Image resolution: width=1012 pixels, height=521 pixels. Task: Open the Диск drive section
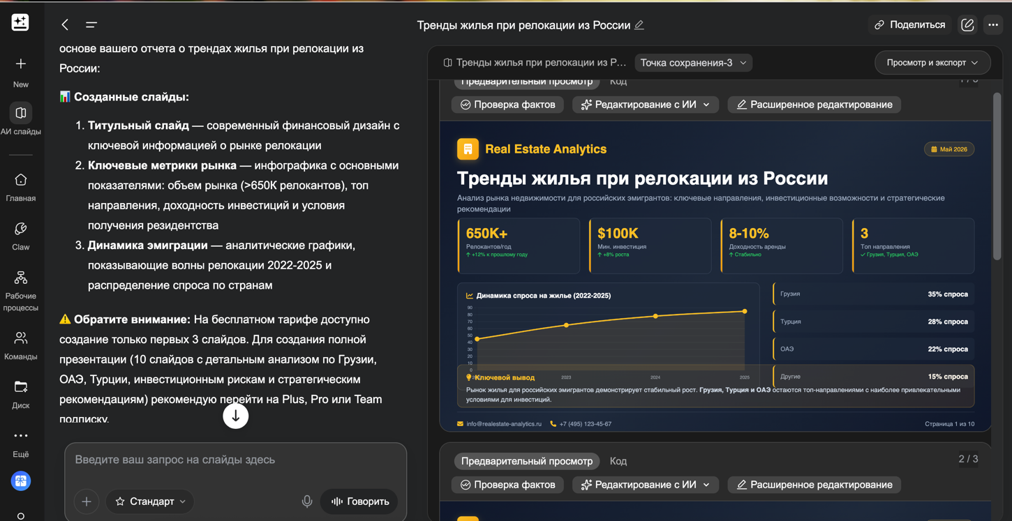pyautogui.click(x=21, y=395)
